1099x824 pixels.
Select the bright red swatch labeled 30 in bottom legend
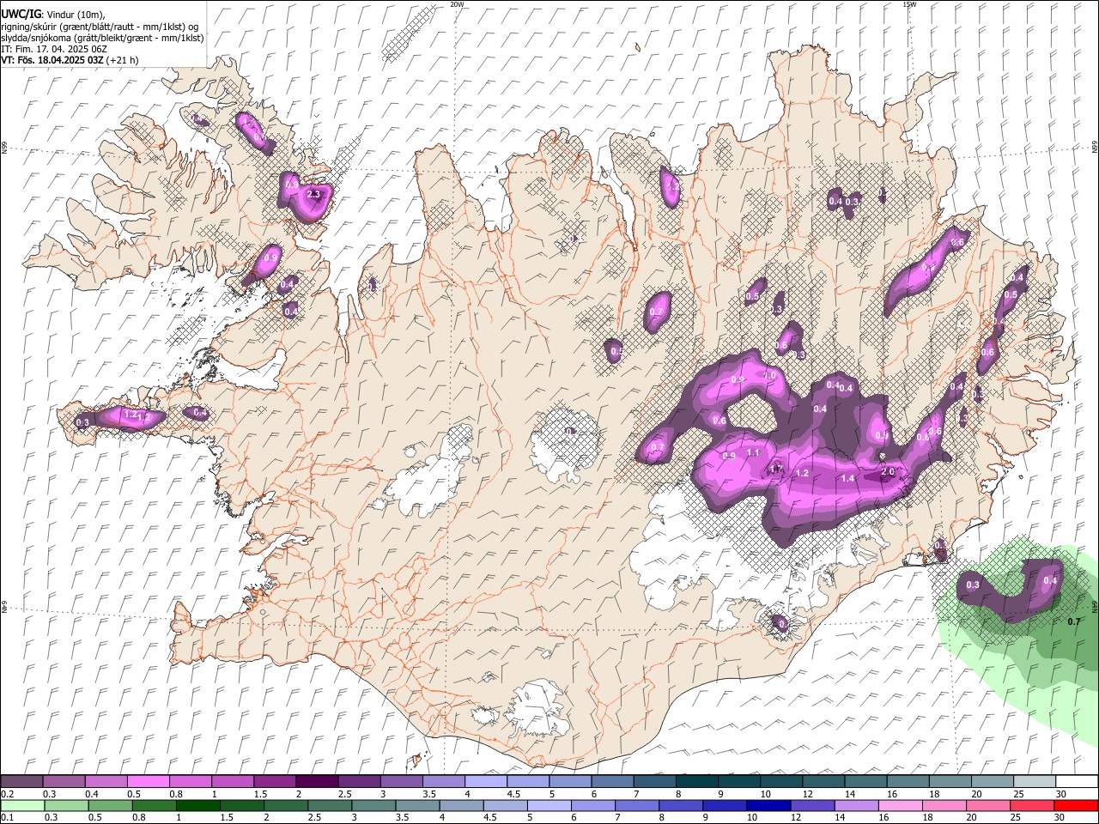pos(1076,805)
